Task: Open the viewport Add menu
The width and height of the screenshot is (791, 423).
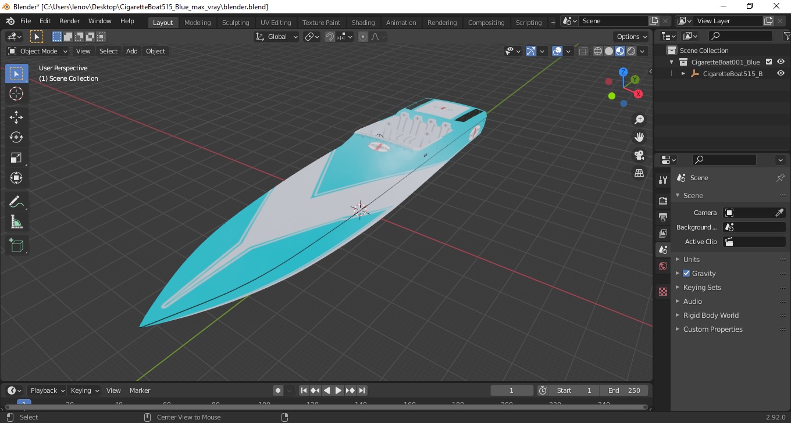Action: coord(132,51)
